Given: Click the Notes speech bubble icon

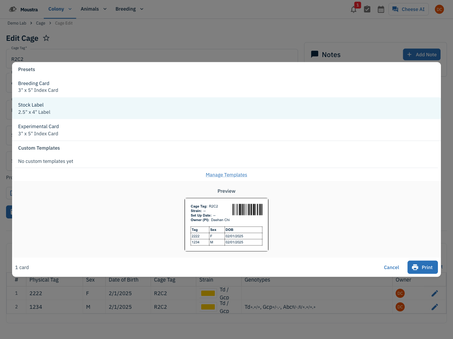Looking at the screenshot, I should coord(314,54).
